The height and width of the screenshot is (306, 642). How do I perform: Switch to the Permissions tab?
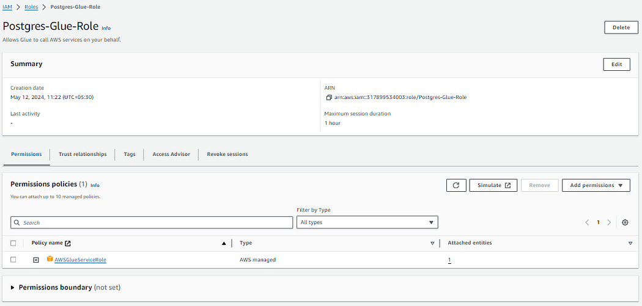(26, 155)
